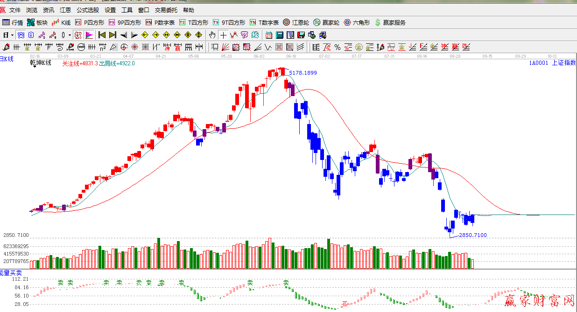
Task: Open the 江恩 menu
Action: pos(65,10)
